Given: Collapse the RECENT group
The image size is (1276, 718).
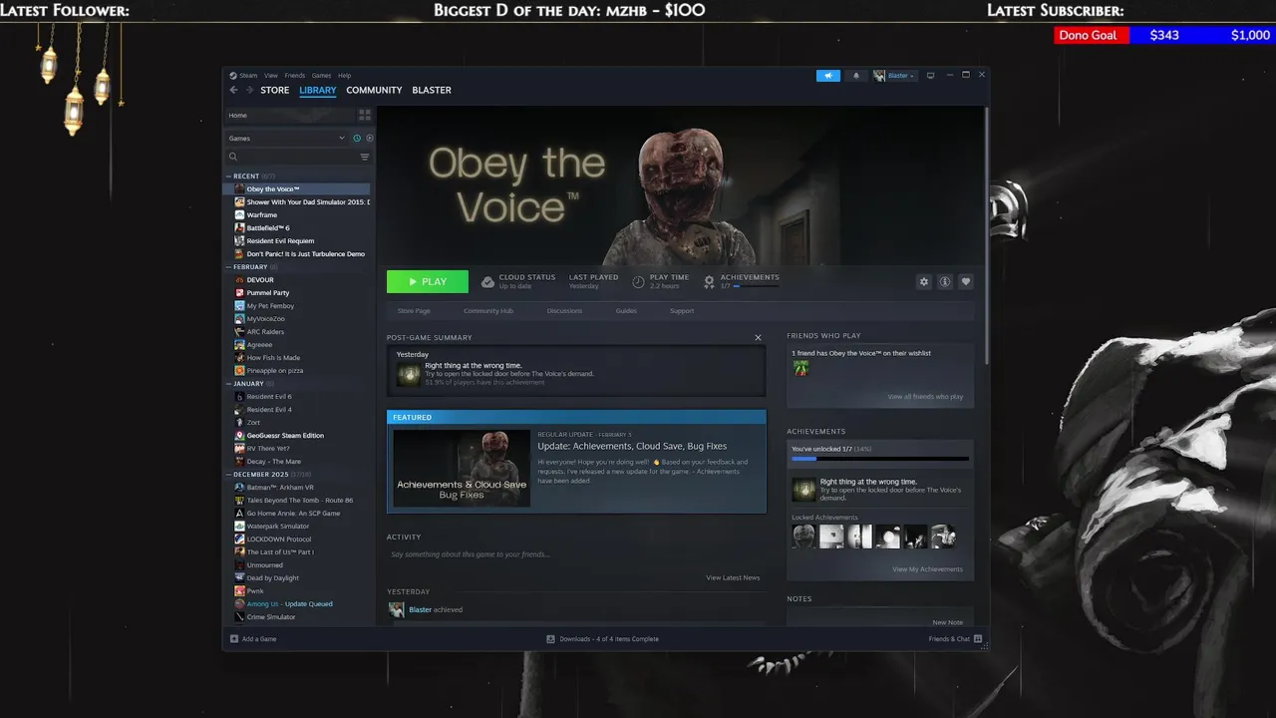Looking at the screenshot, I should tap(228, 177).
